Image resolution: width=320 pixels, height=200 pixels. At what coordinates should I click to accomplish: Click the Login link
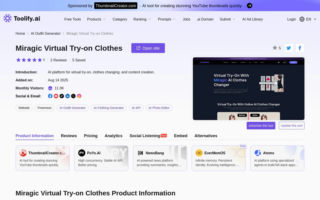point(291,19)
